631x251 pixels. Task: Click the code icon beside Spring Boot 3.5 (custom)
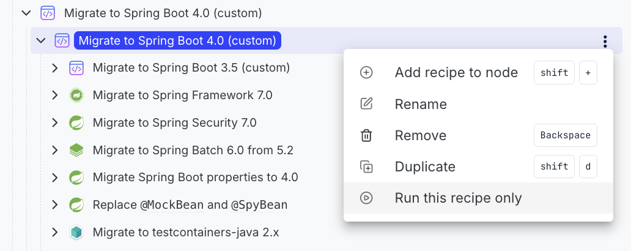click(76, 68)
